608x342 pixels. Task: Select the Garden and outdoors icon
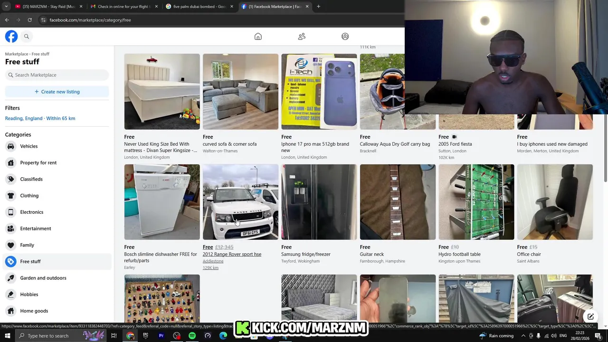(x=11, y=278)
